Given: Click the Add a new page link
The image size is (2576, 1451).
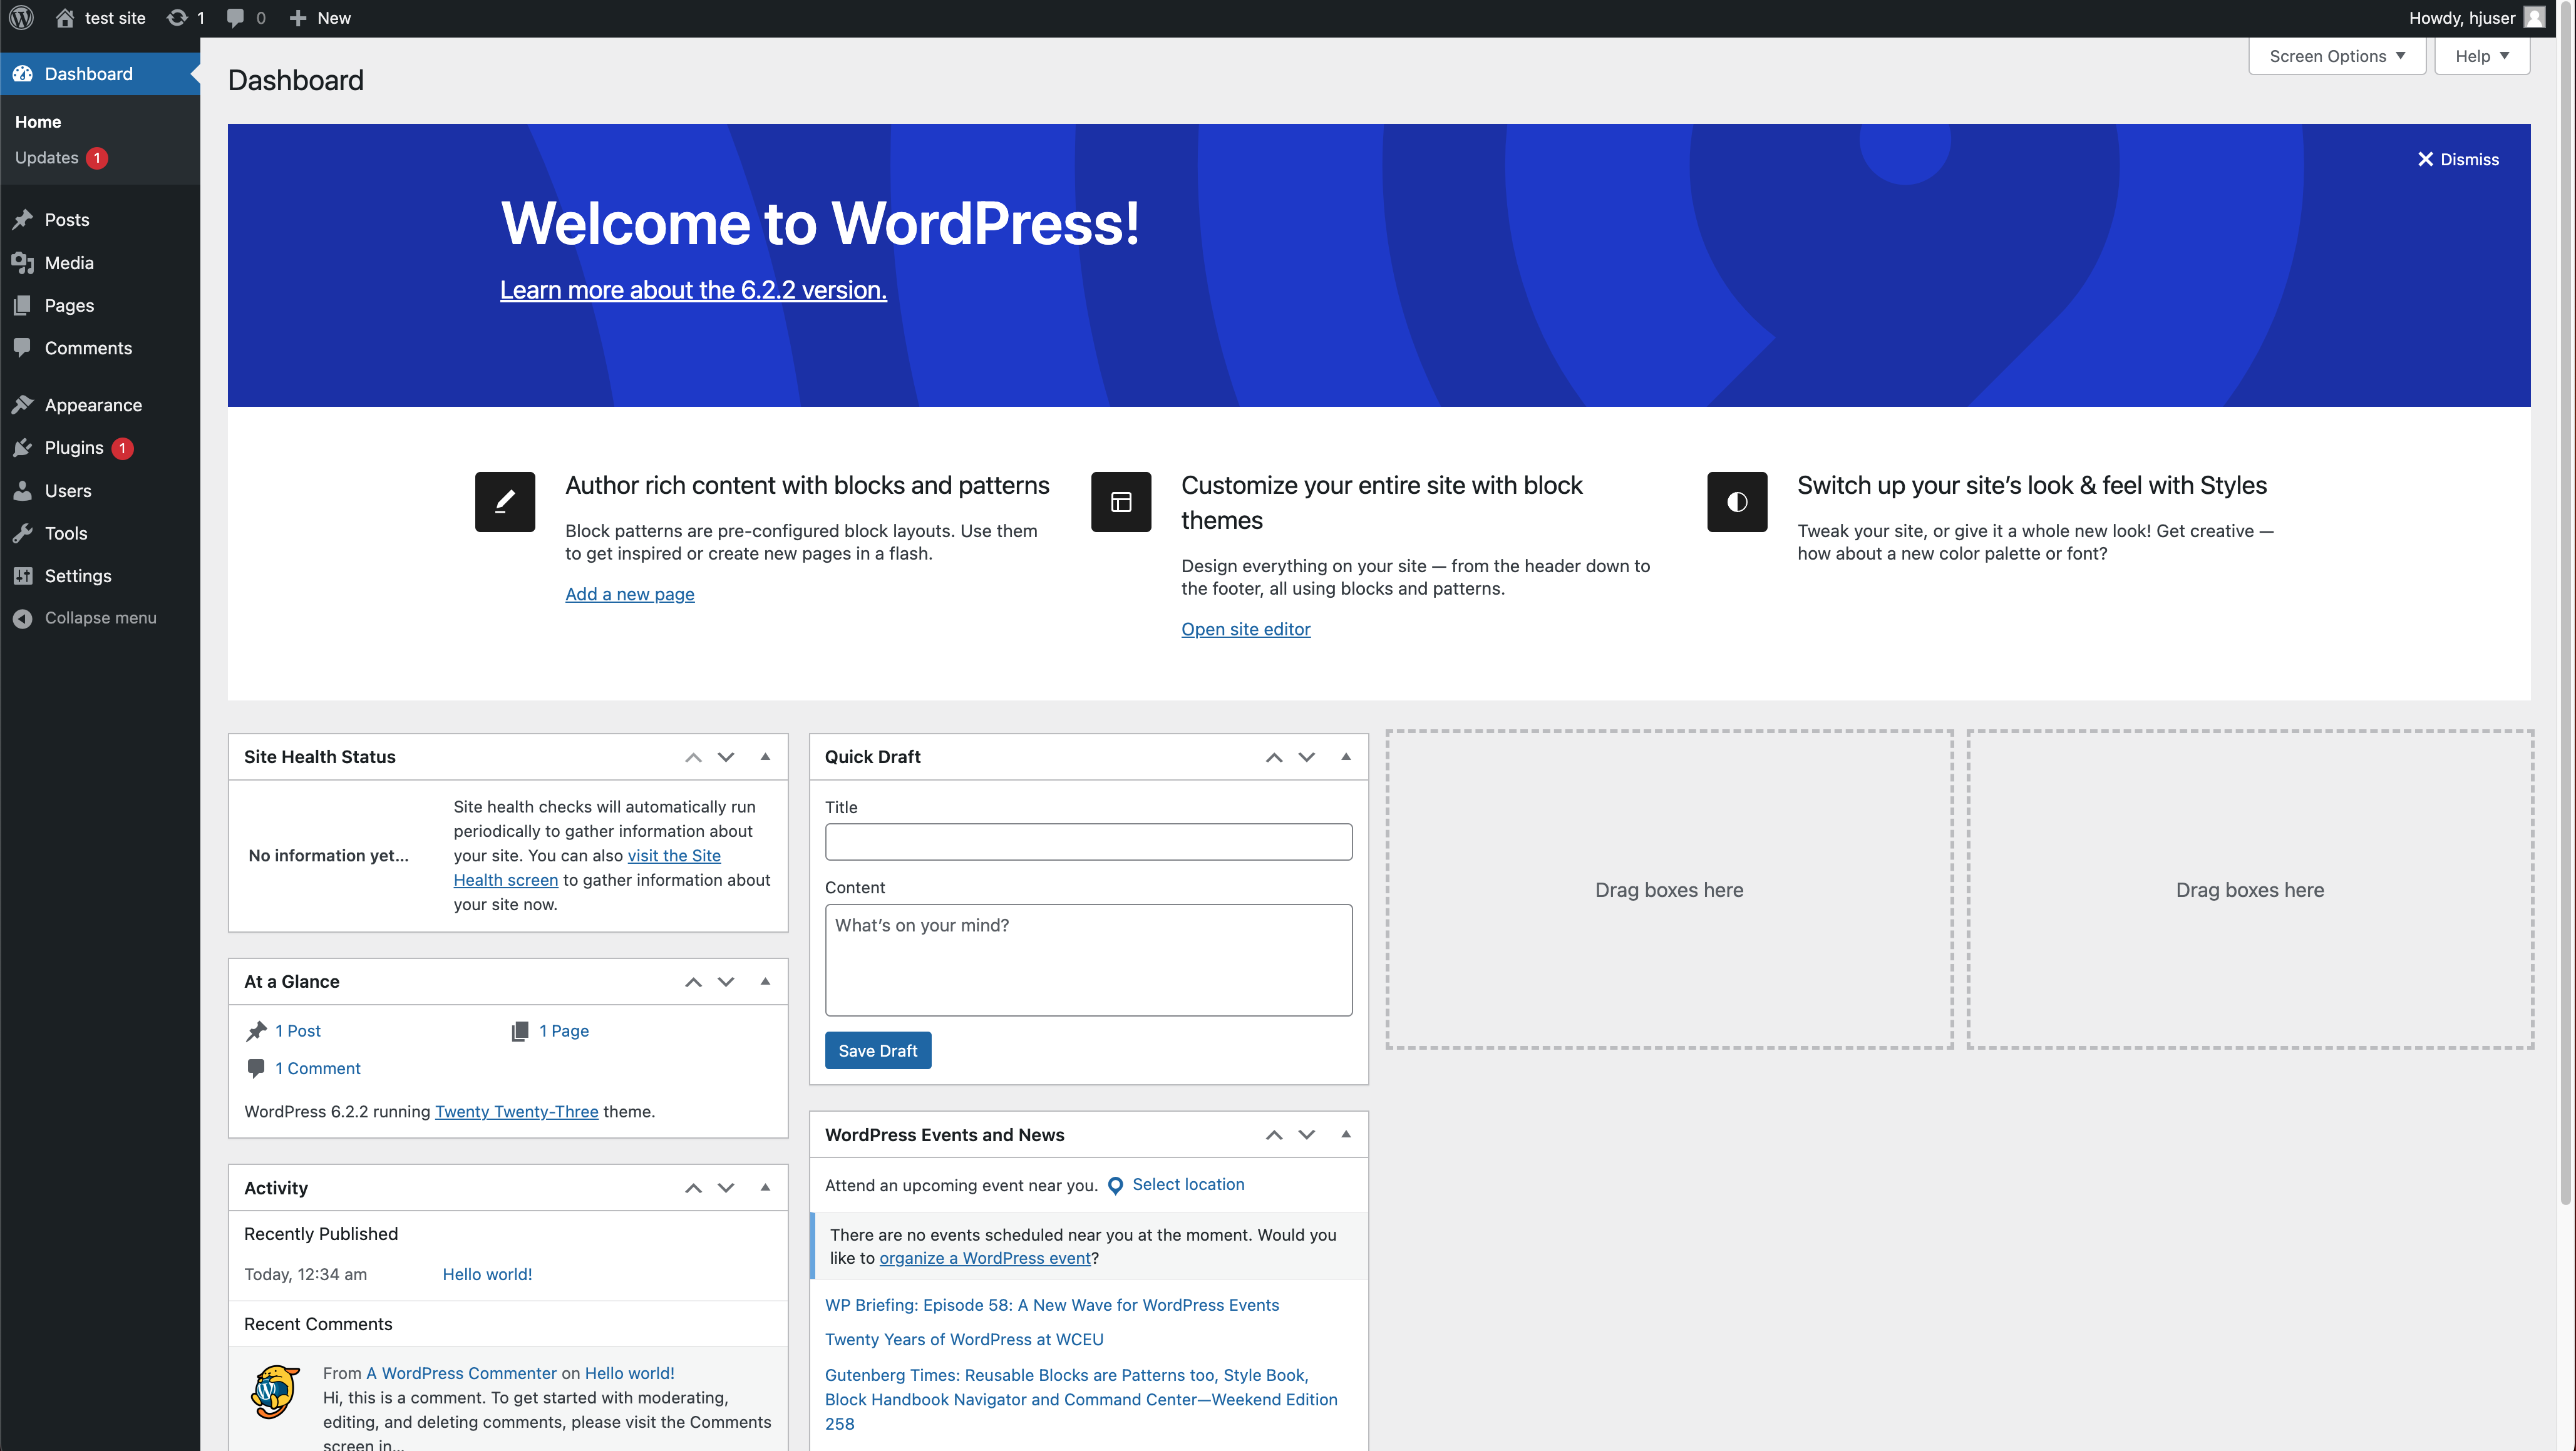Looking at the screenshot, I should (630, 594).
